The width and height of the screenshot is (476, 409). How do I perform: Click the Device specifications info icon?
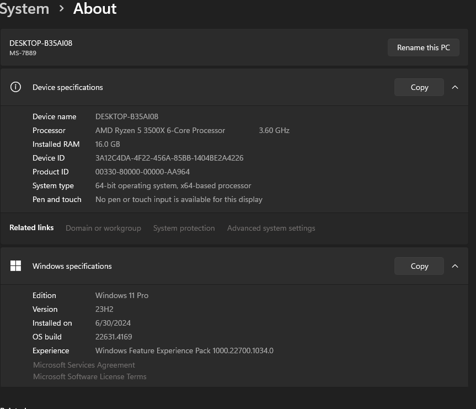15,87
